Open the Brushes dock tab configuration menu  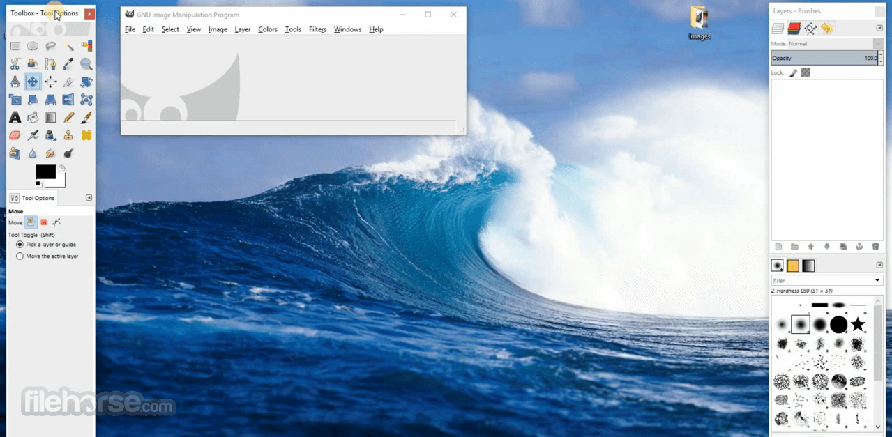[879, 265]
